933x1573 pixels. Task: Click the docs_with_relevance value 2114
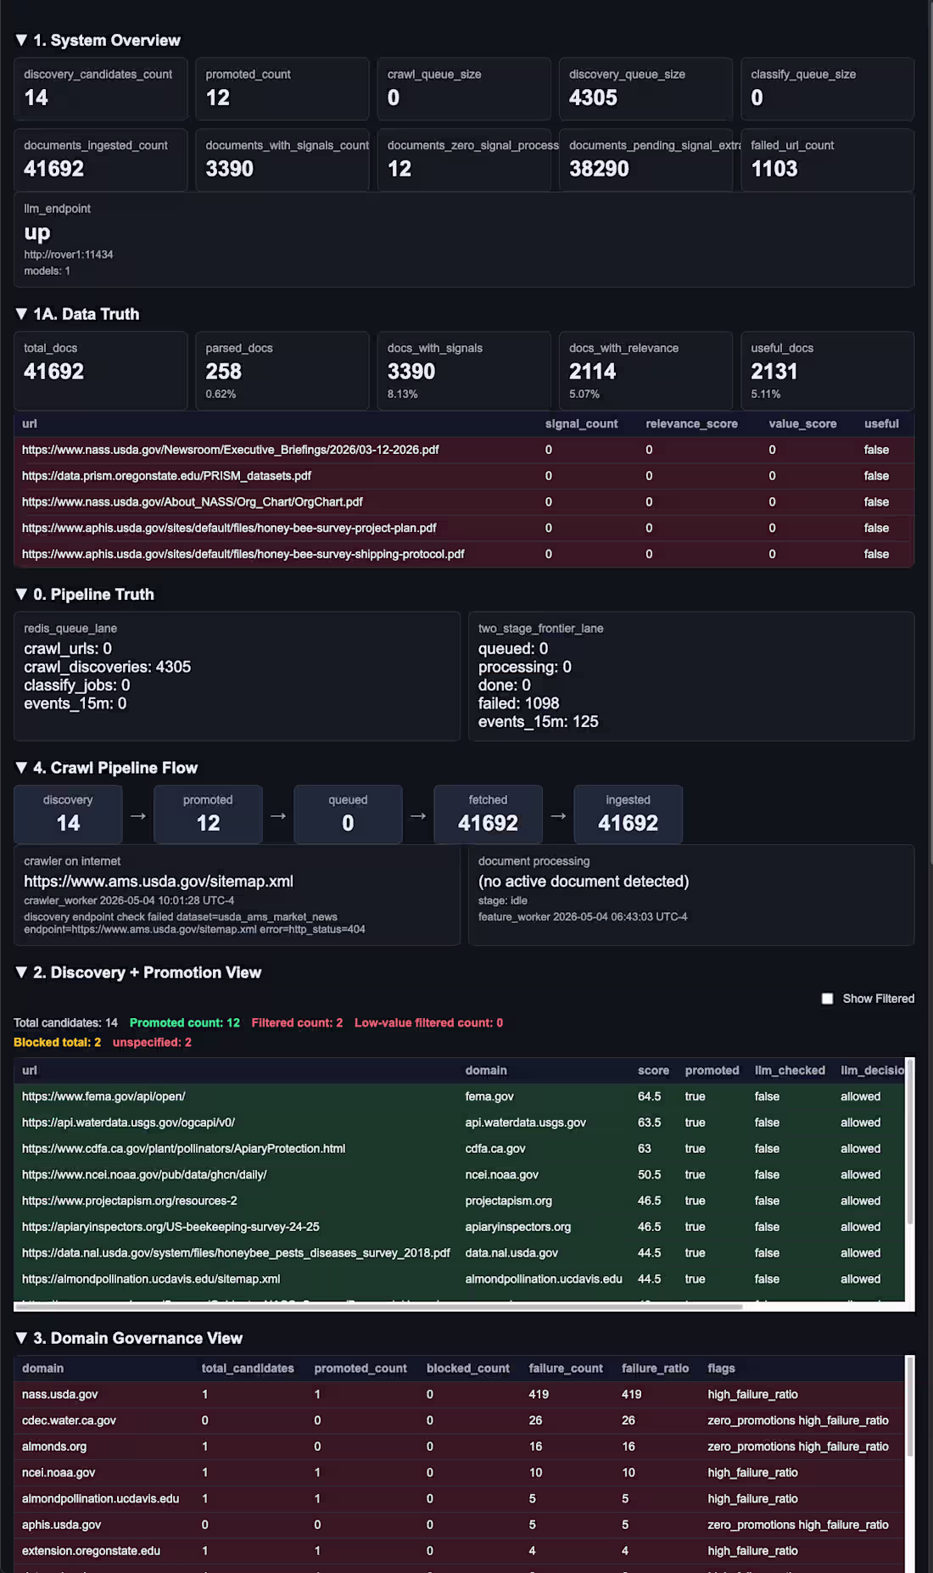(x=592, y=372)
